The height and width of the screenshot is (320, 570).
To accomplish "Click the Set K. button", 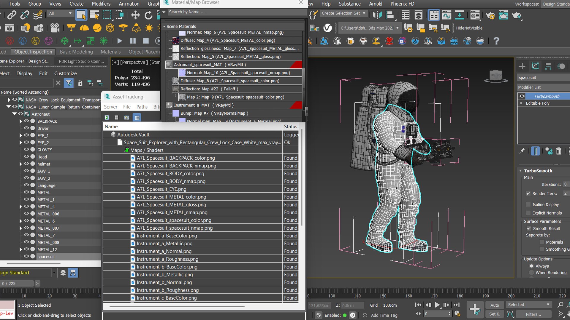I will [x=495, y=314].
